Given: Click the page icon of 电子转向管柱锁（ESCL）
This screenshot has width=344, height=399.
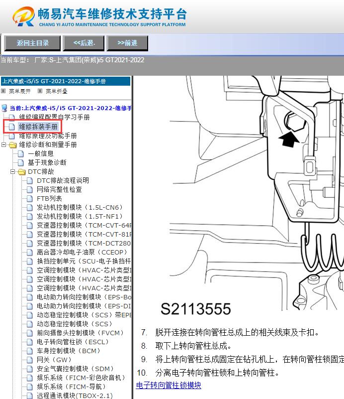Looking at the screenshot, I should point(30,342).
